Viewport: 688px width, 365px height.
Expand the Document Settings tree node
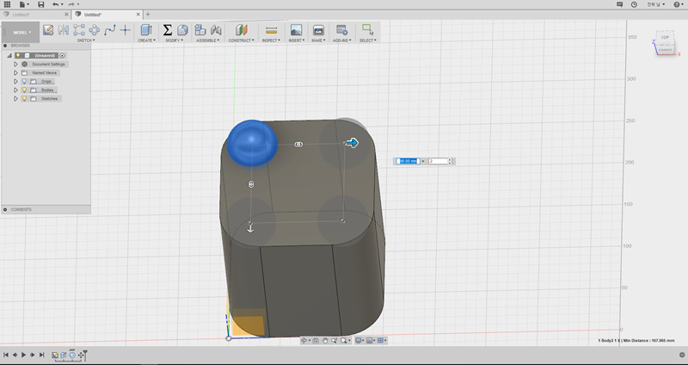coord(15,64)
